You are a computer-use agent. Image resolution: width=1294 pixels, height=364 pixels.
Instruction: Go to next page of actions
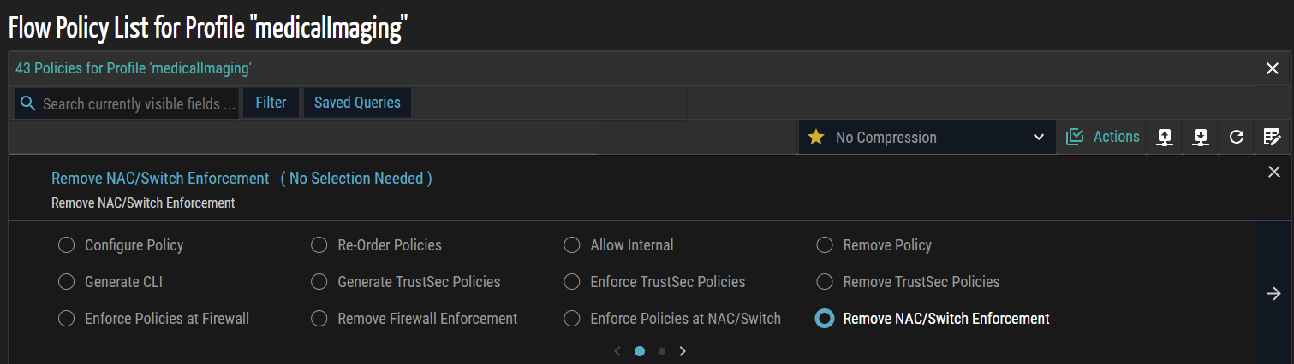(683, 351)
